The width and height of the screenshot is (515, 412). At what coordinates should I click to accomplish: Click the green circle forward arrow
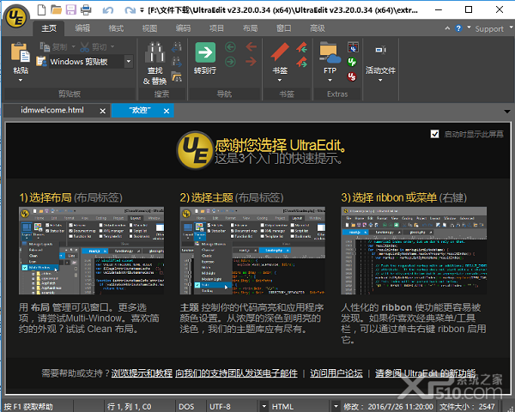pyautogui.click(x=230, y=62)
